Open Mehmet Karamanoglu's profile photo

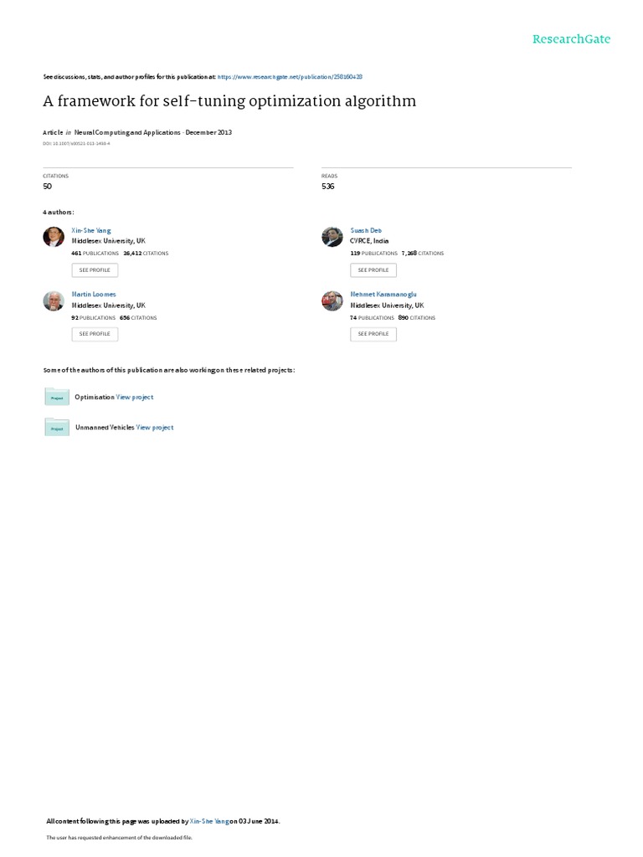(x=332, y=300)
